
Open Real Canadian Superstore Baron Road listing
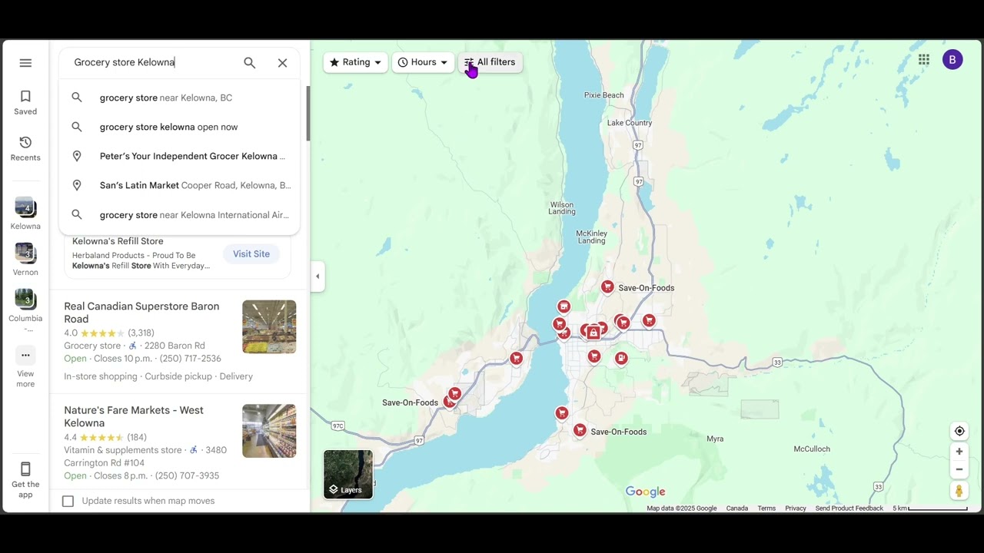pyautogui.click(x=141, y=313)
